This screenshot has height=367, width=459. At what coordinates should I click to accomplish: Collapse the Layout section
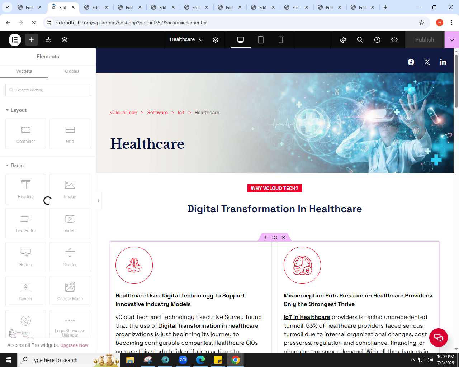tap(16, 110)
